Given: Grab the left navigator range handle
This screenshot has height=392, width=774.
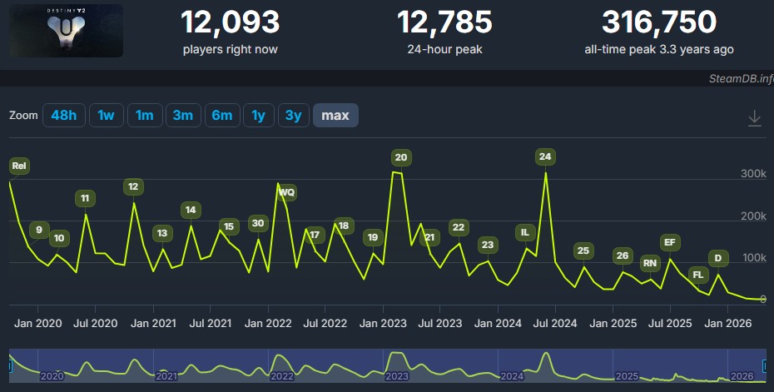Looking at the screenshot, I should [x=10, y=366].
